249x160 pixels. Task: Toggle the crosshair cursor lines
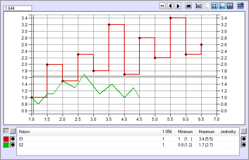222,6
